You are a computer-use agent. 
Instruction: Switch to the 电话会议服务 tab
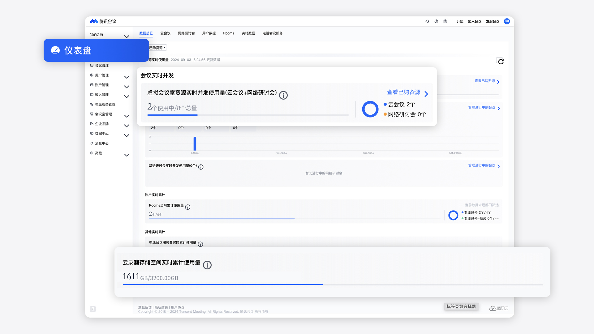coord(273,33)
